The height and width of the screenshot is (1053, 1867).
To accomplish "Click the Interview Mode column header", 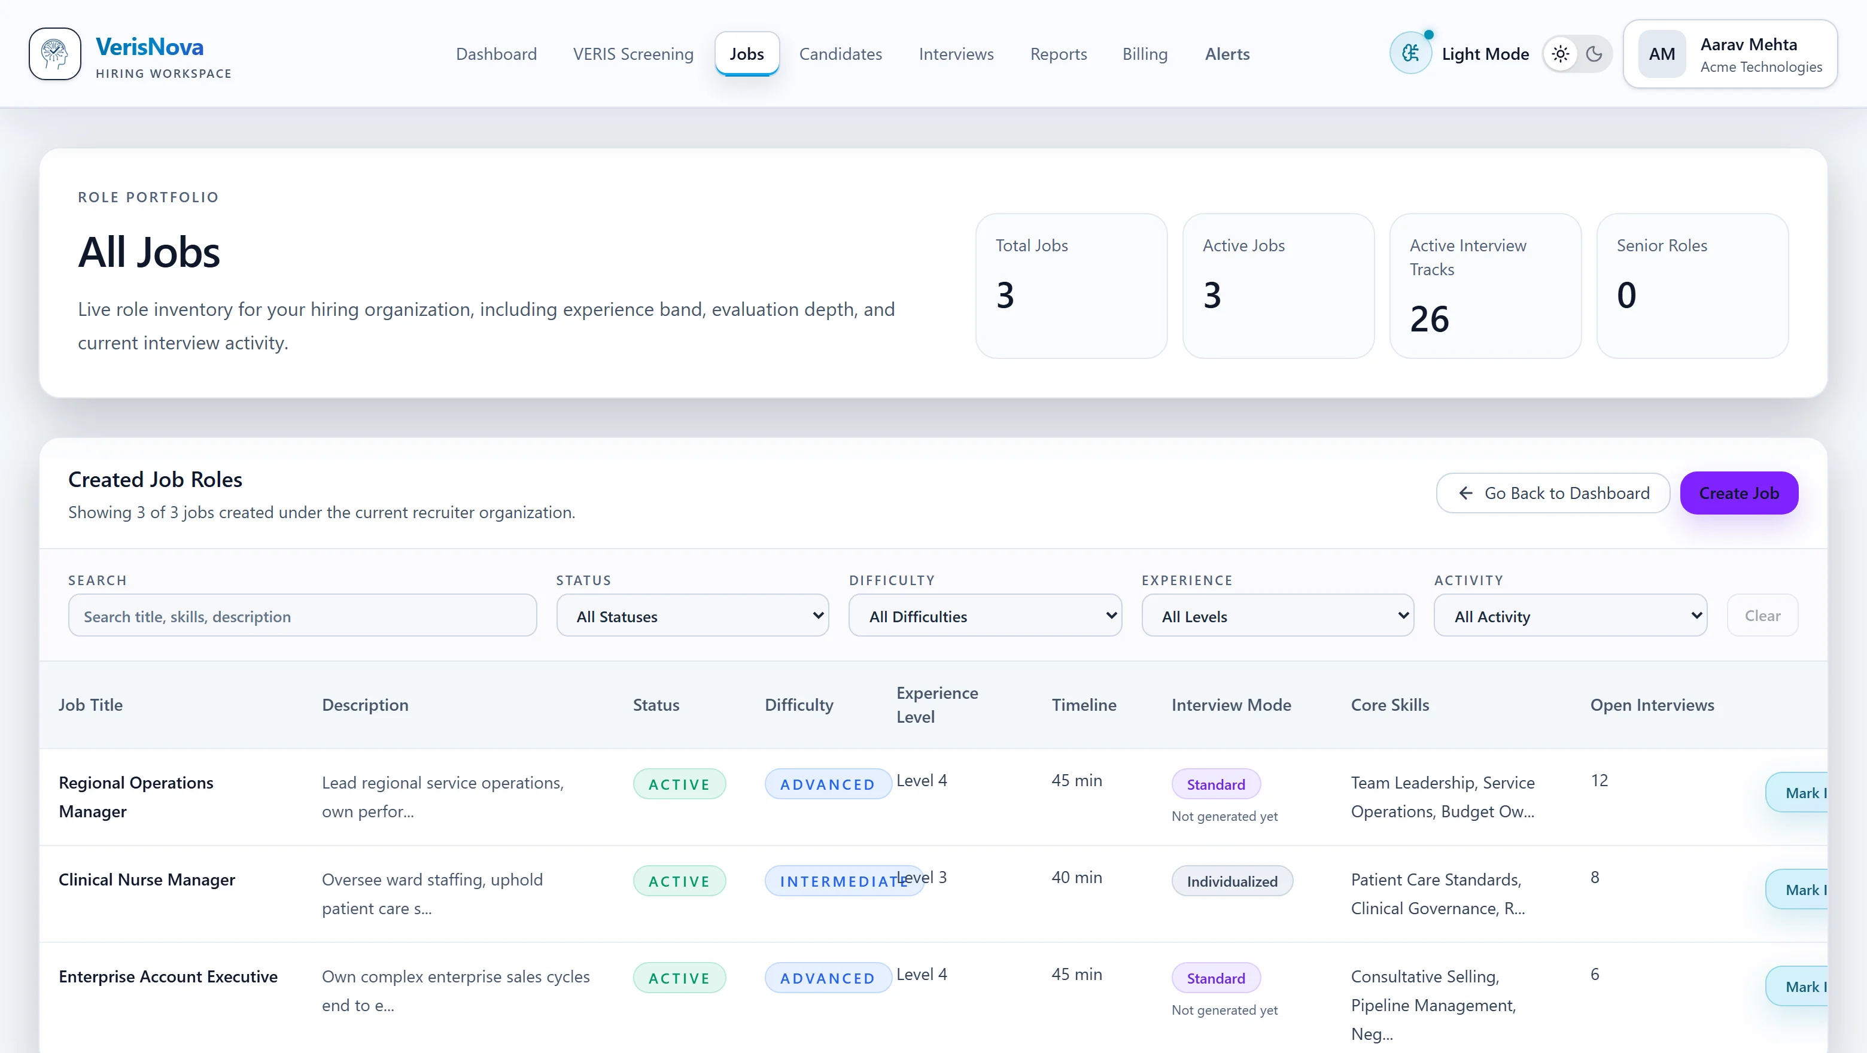I will click(x=1231, y=704).
